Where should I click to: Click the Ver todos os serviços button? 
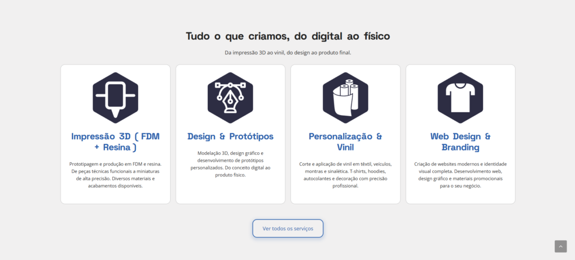(288, 229)
